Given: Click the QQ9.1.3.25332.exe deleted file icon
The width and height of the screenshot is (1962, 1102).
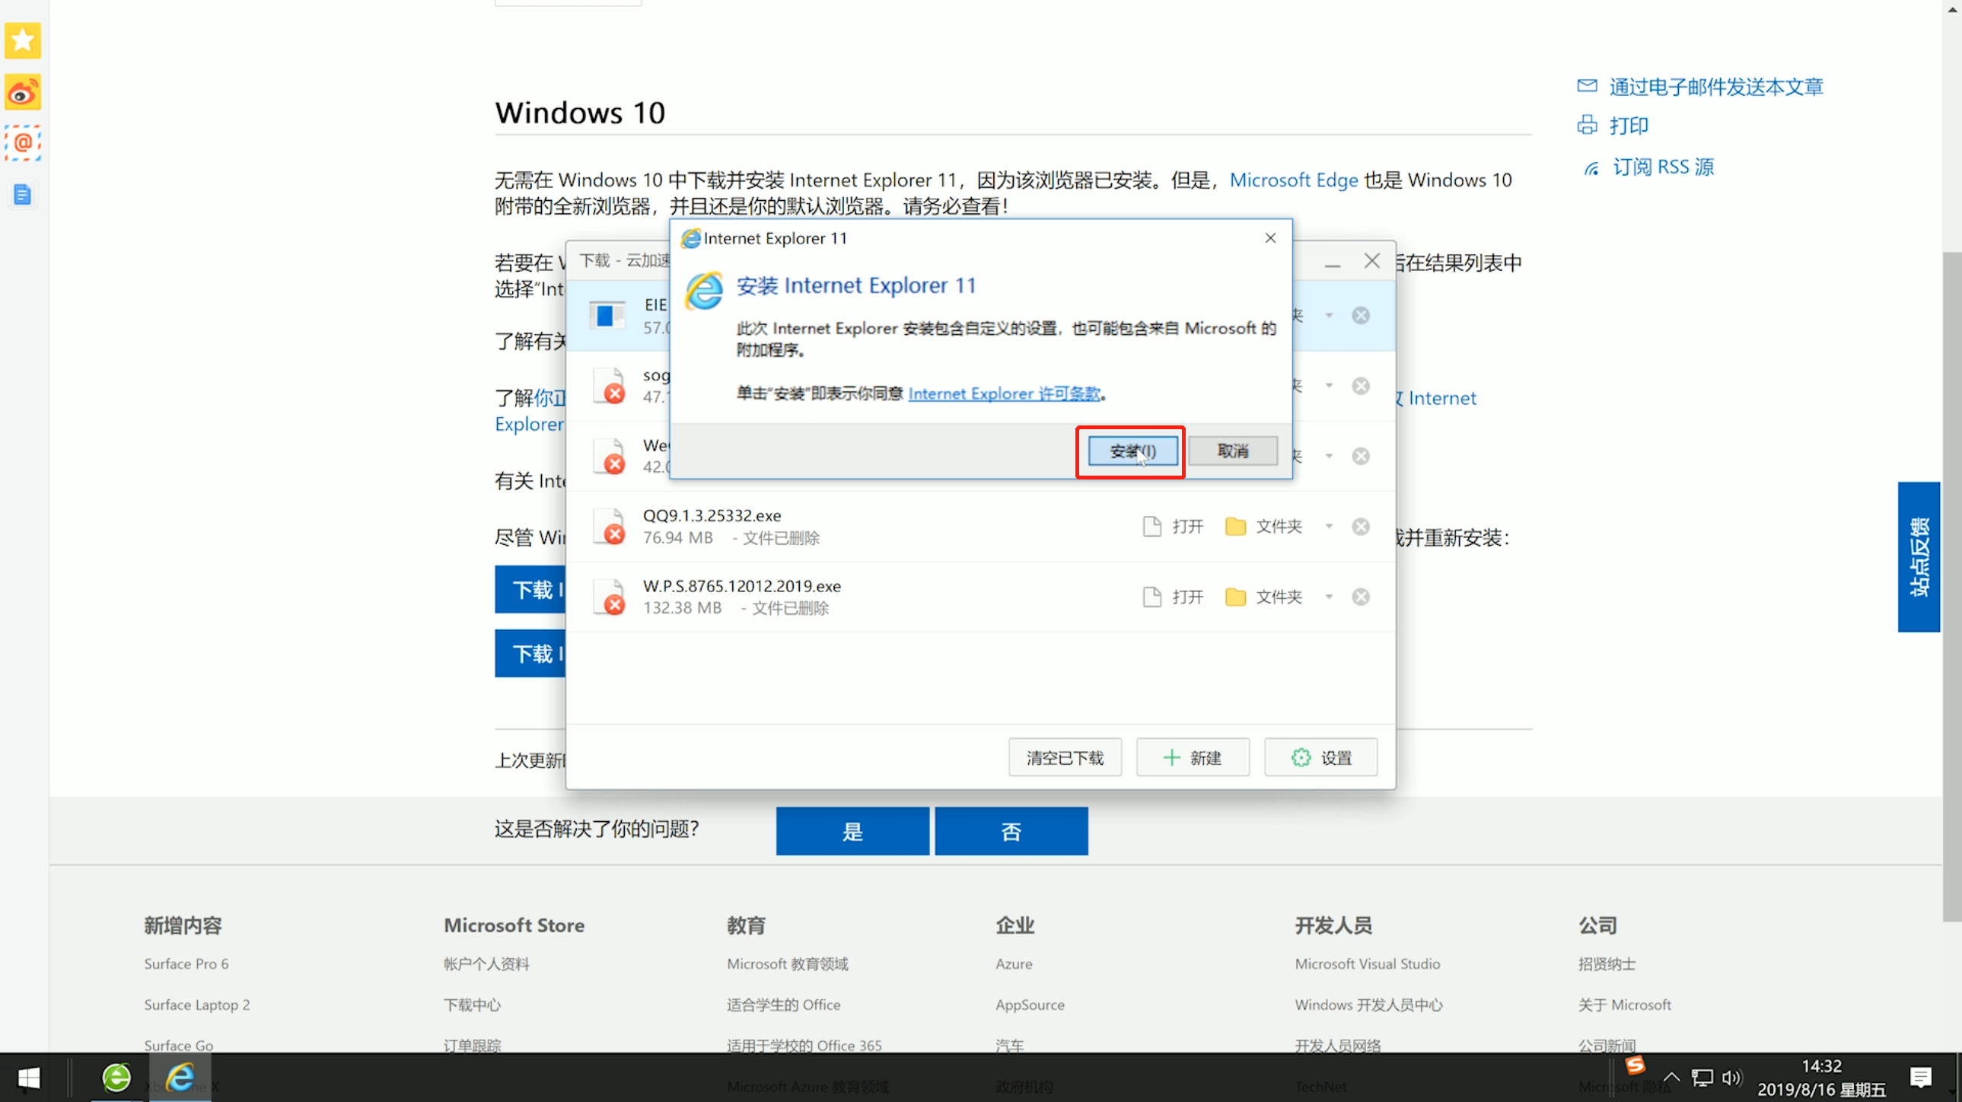Looking at the screenshot, I should click(610, 527).
